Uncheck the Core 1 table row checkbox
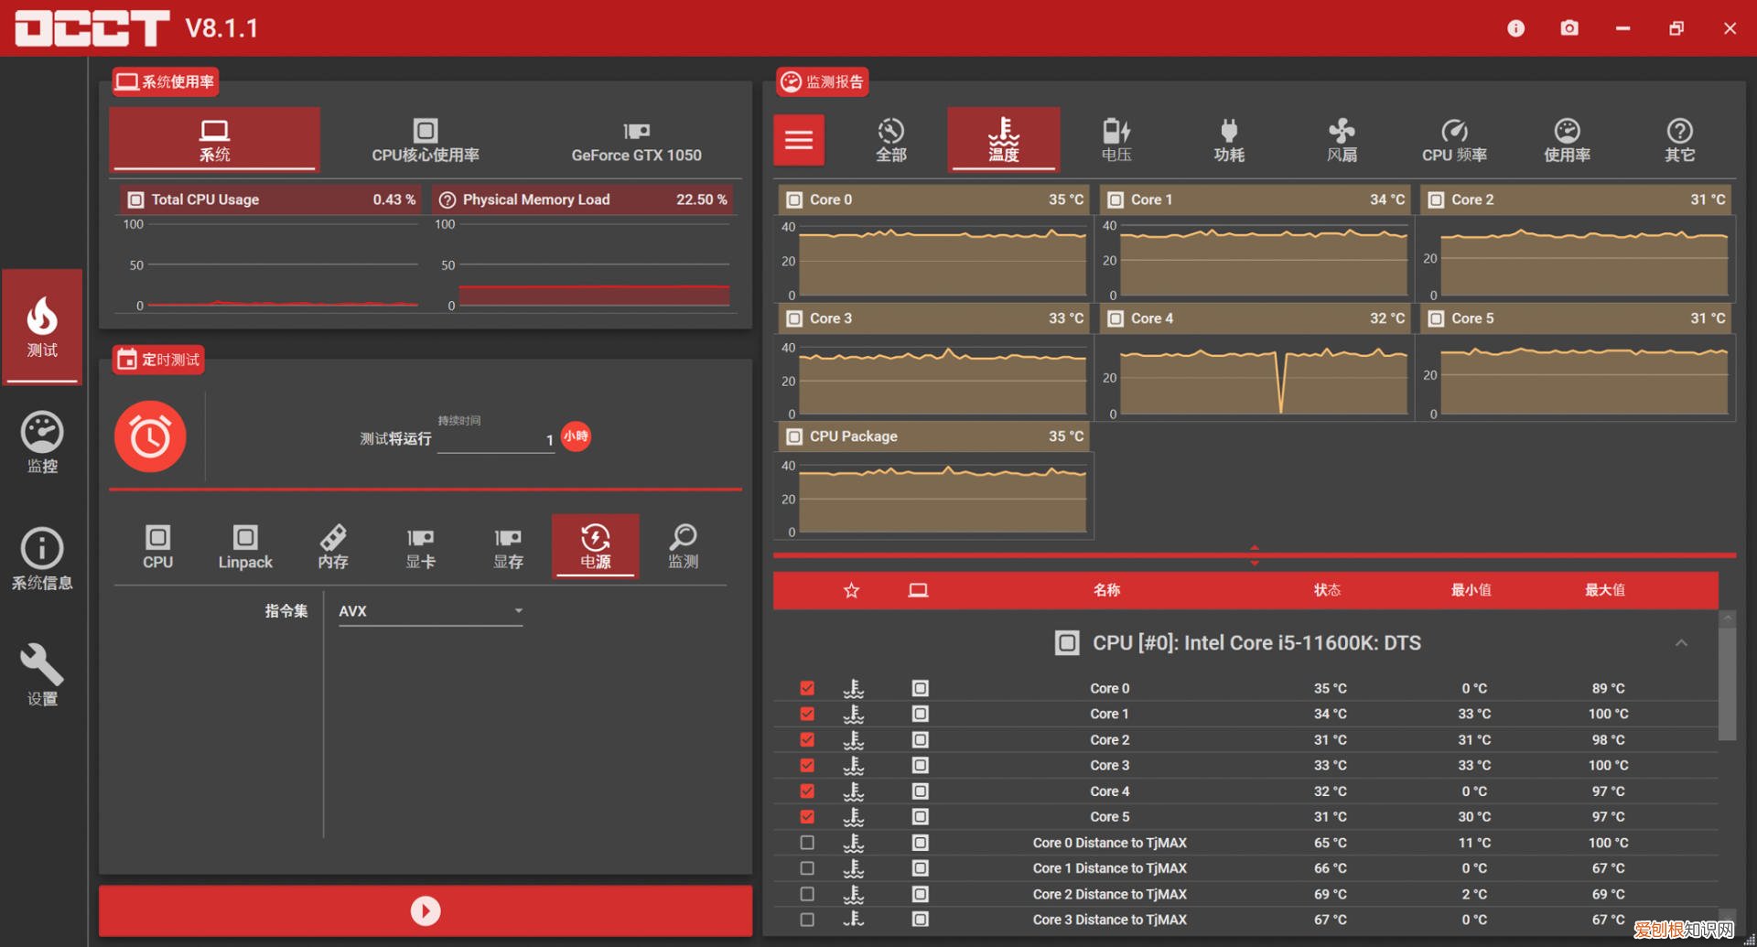Screen dimensions: 1757x947 tap(807, 714)
